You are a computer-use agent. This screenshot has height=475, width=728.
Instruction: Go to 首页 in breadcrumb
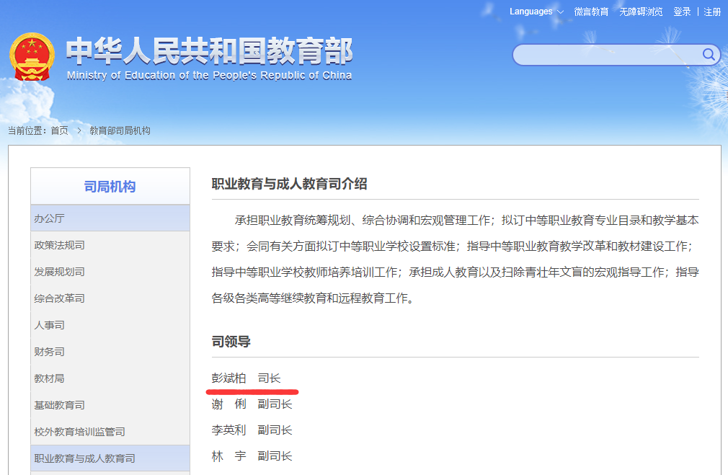(59, 130)
